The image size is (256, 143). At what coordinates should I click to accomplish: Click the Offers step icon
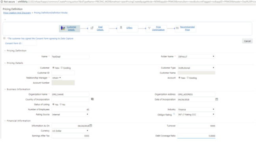click(121, 27)
